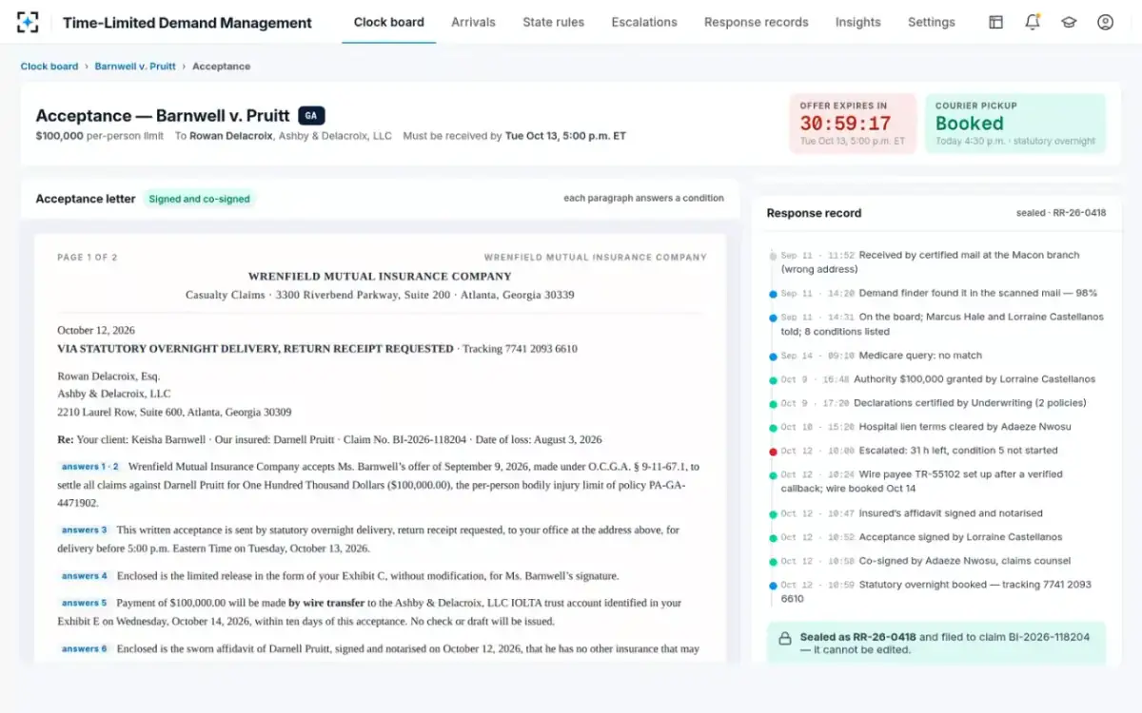Click the answers 6 tag
The width and height of the screenshot is (1142, 713).
point(85,648)
